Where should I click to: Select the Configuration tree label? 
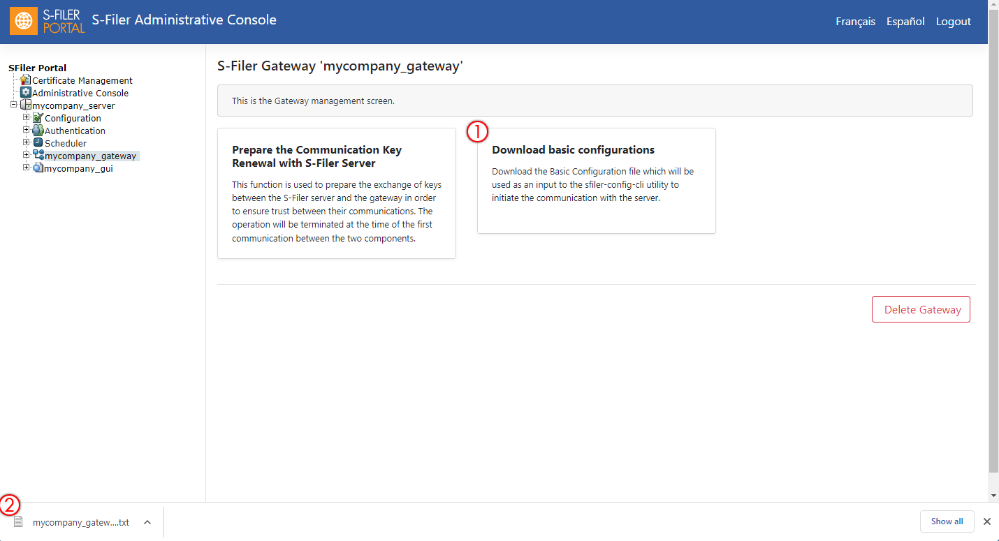click(x=73, y=118)
